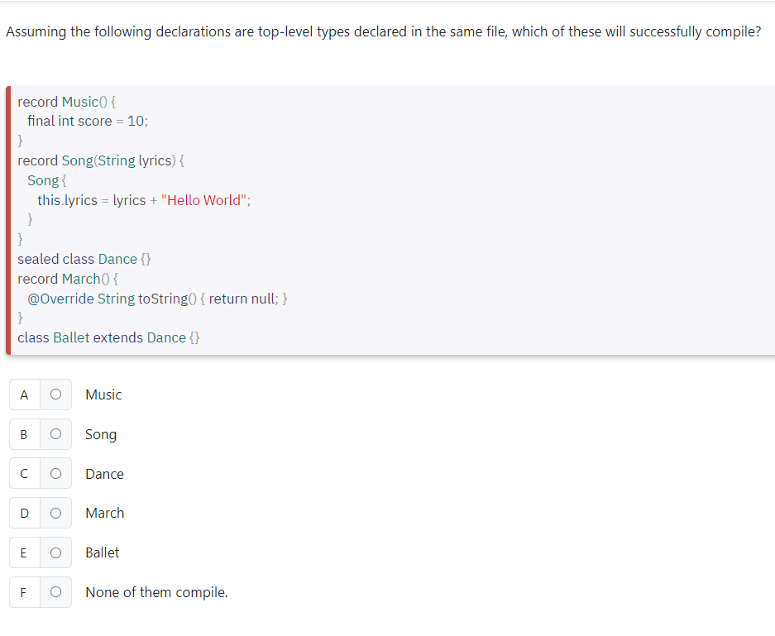Viewport: 775px width, 636px height.
Task: Select radio button for option A Music
Action: pyautogui.click(x=55, y=395)
